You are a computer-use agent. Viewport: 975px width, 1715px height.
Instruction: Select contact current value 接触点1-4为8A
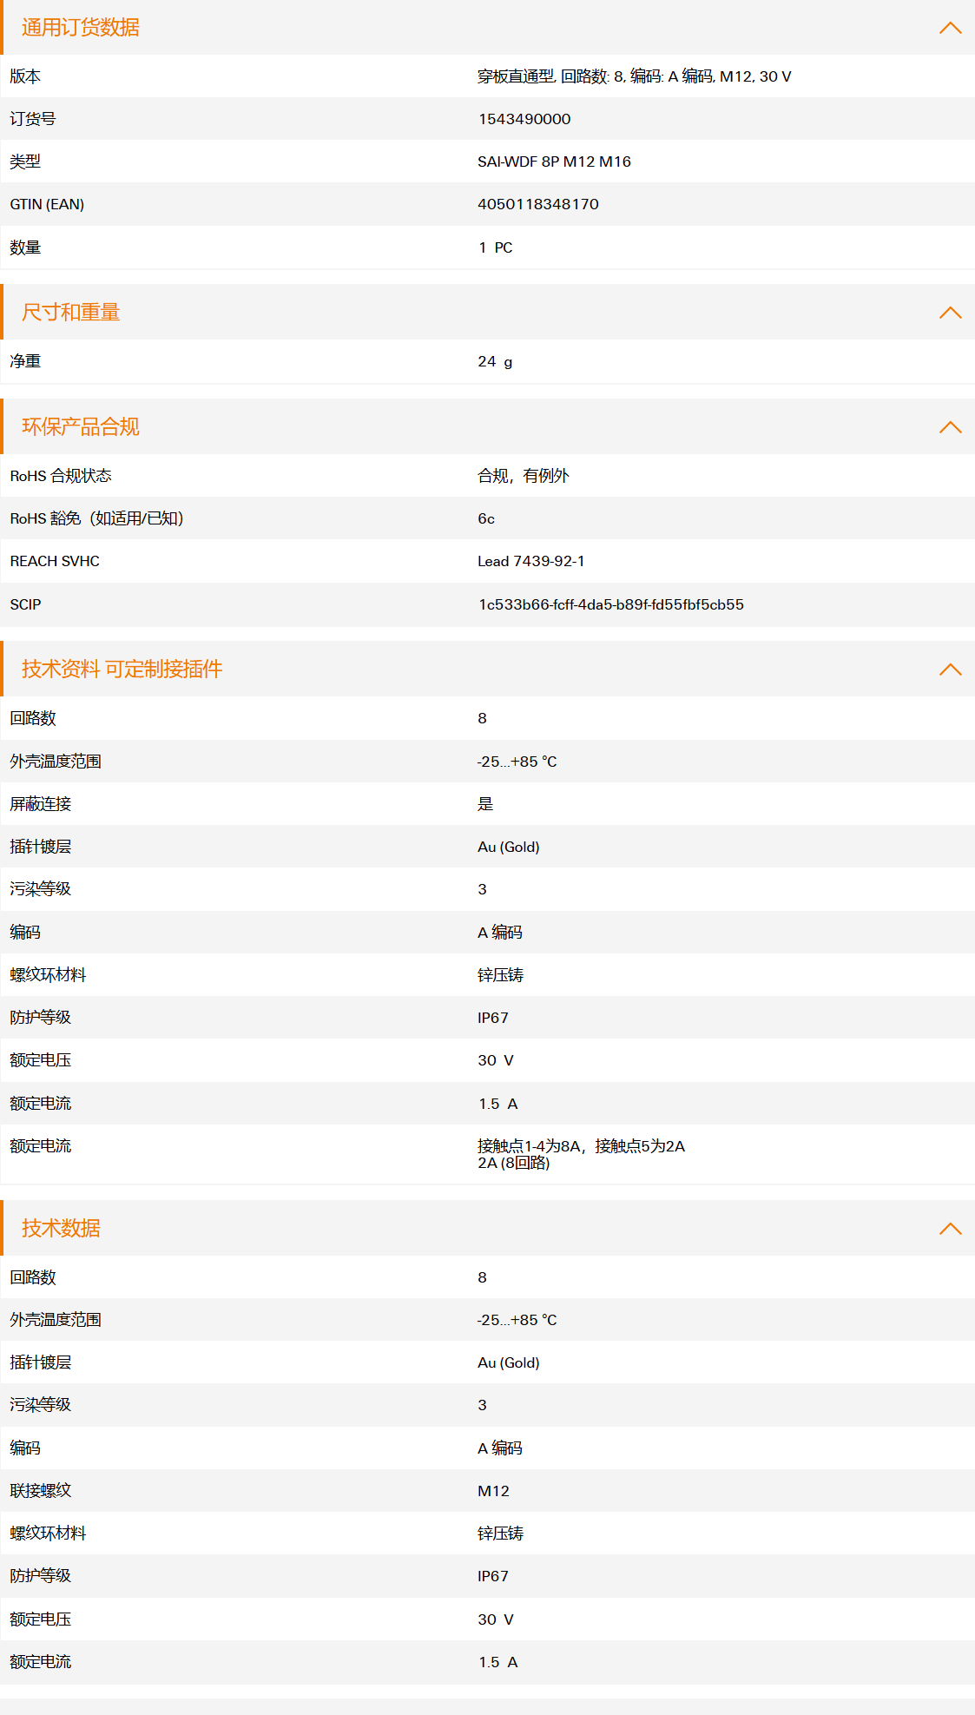point(530,1146)
